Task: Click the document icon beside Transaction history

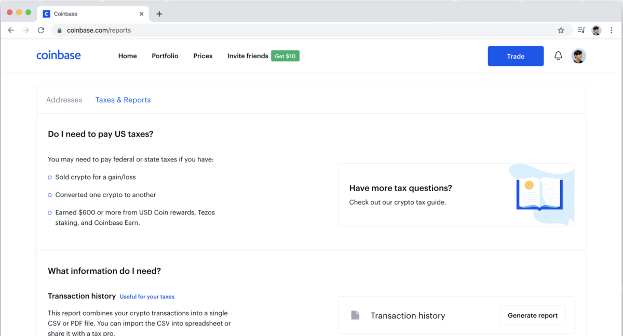Action: [355, 315]
